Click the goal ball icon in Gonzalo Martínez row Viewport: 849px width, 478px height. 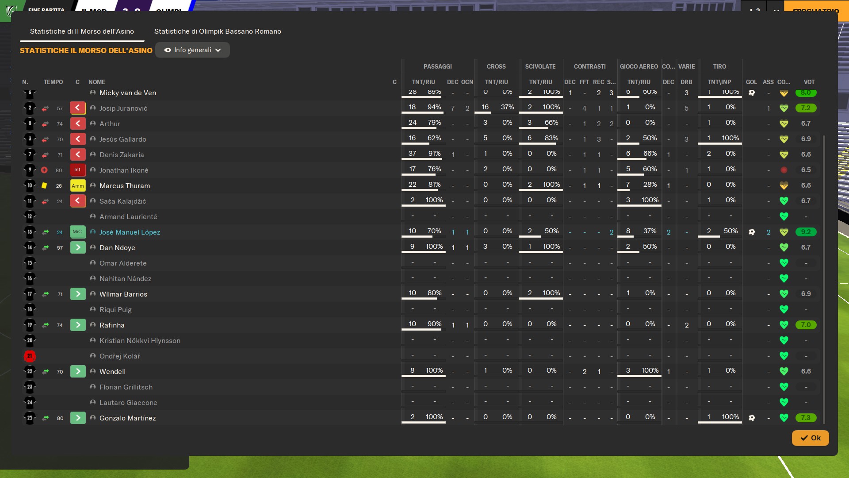point(752,418)
